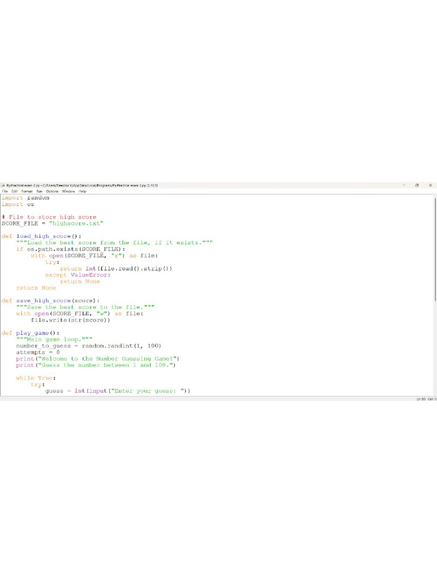Close the IDLE editor window
Screen dimensions: 437x583
pos(430,185)
